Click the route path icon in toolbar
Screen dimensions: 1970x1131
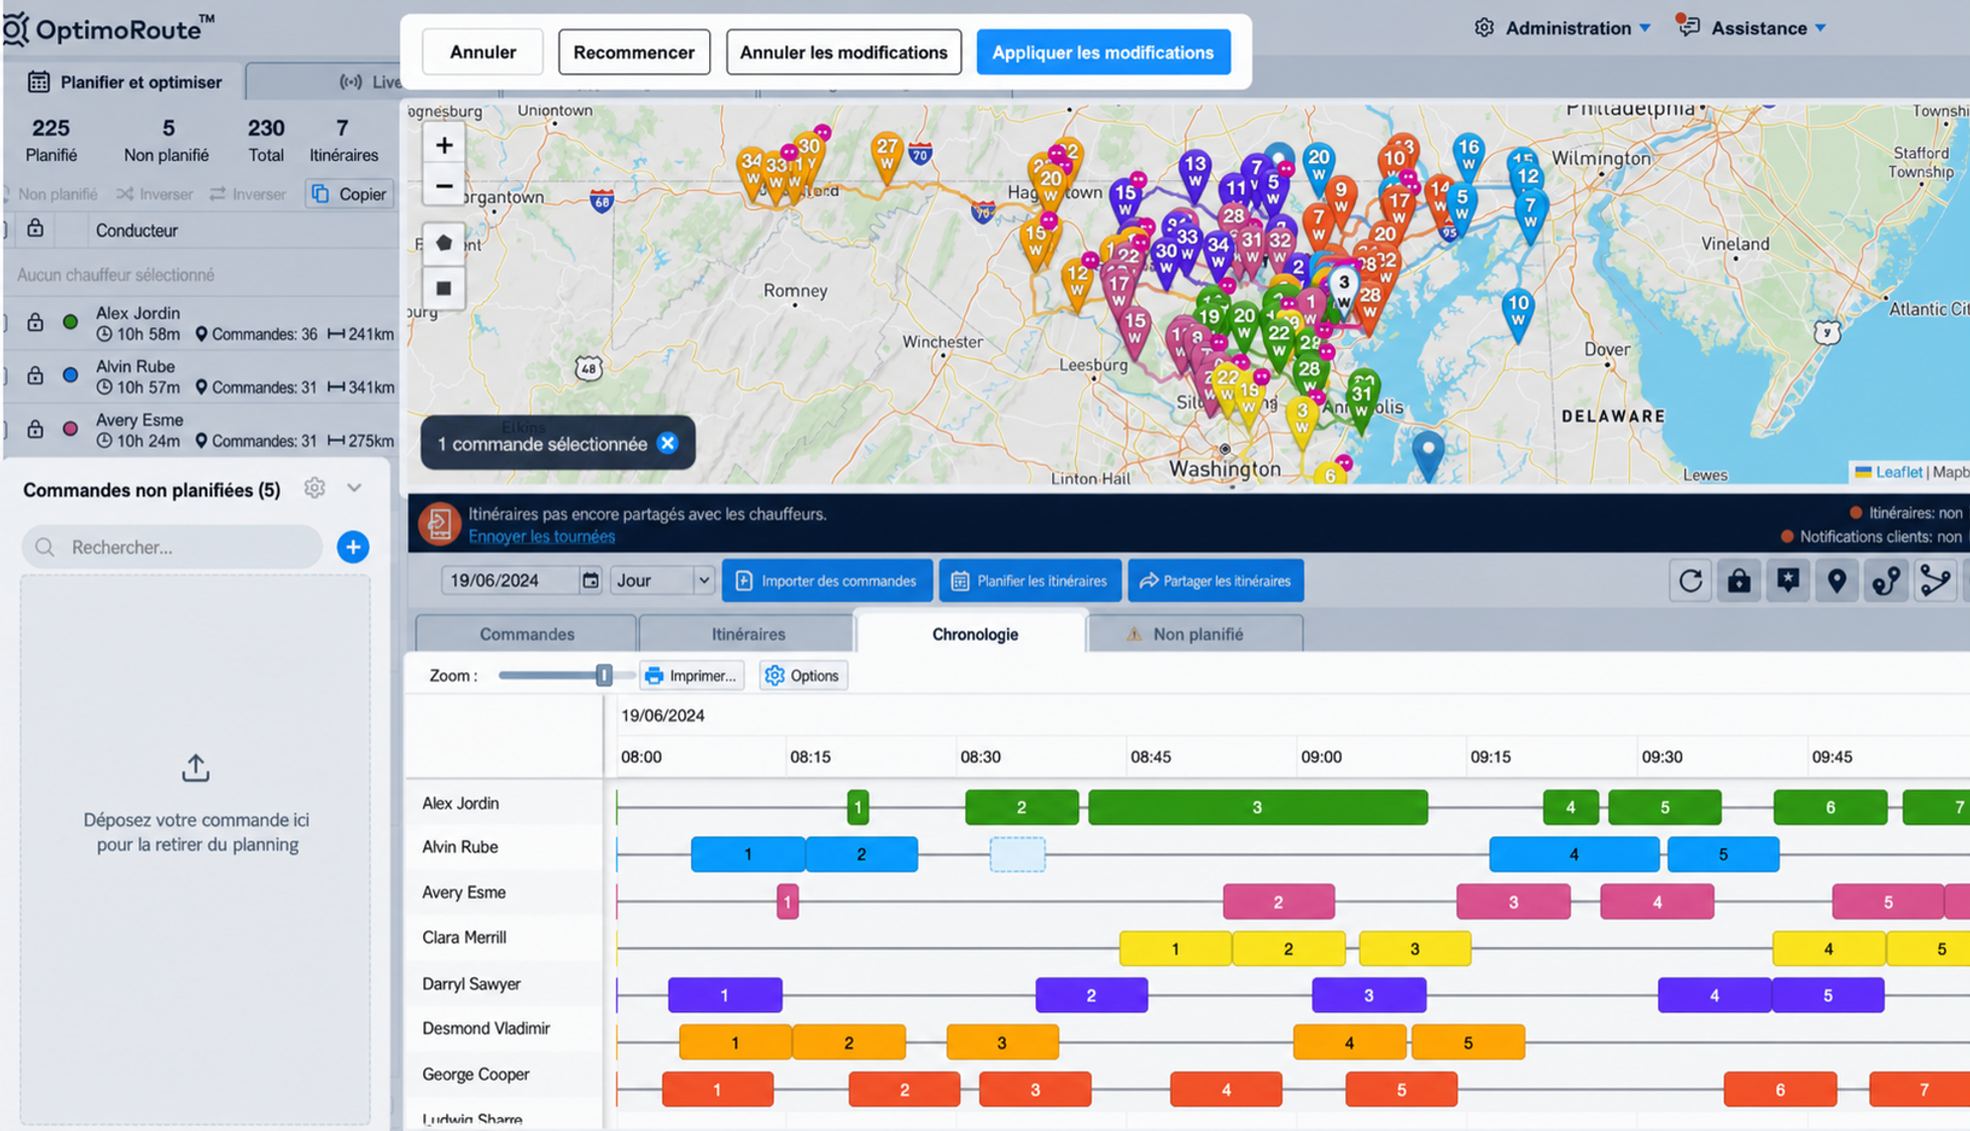(x=1886, y=580)
